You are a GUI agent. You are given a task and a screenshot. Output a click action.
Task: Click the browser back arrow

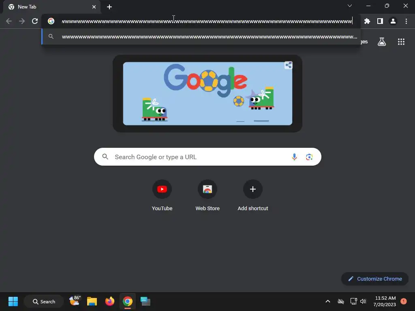click(9, 21)
